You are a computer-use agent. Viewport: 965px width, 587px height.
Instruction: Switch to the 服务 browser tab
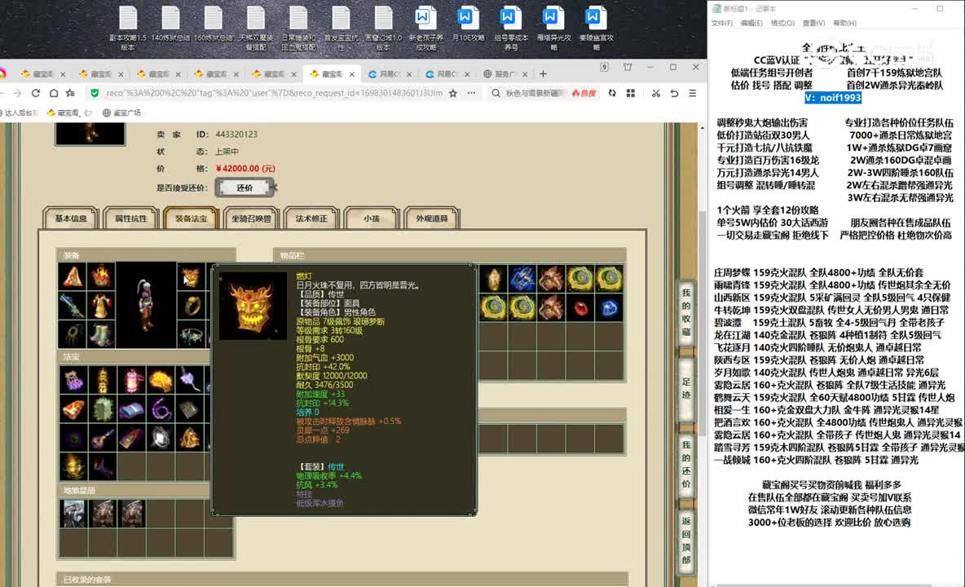506,74
